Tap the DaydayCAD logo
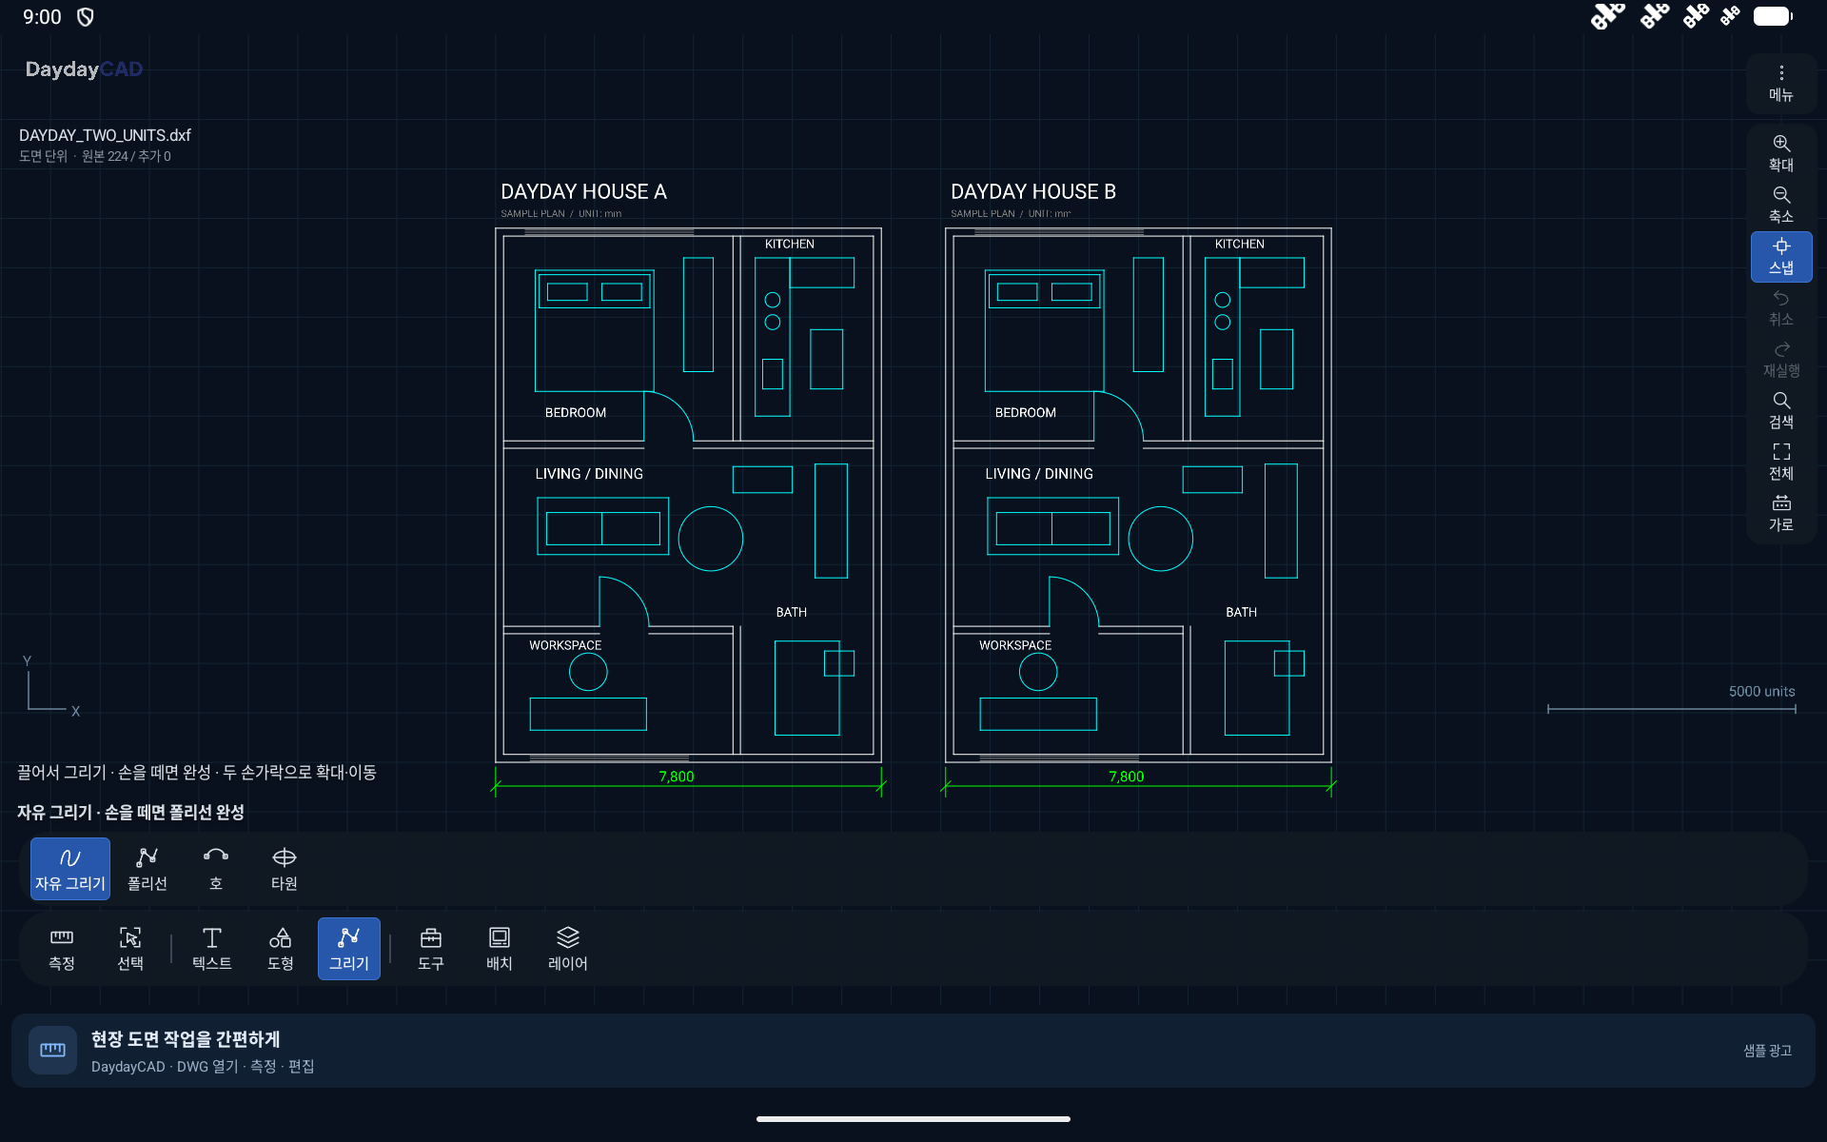The image size is (1827, 1142). tap(84, 69)
